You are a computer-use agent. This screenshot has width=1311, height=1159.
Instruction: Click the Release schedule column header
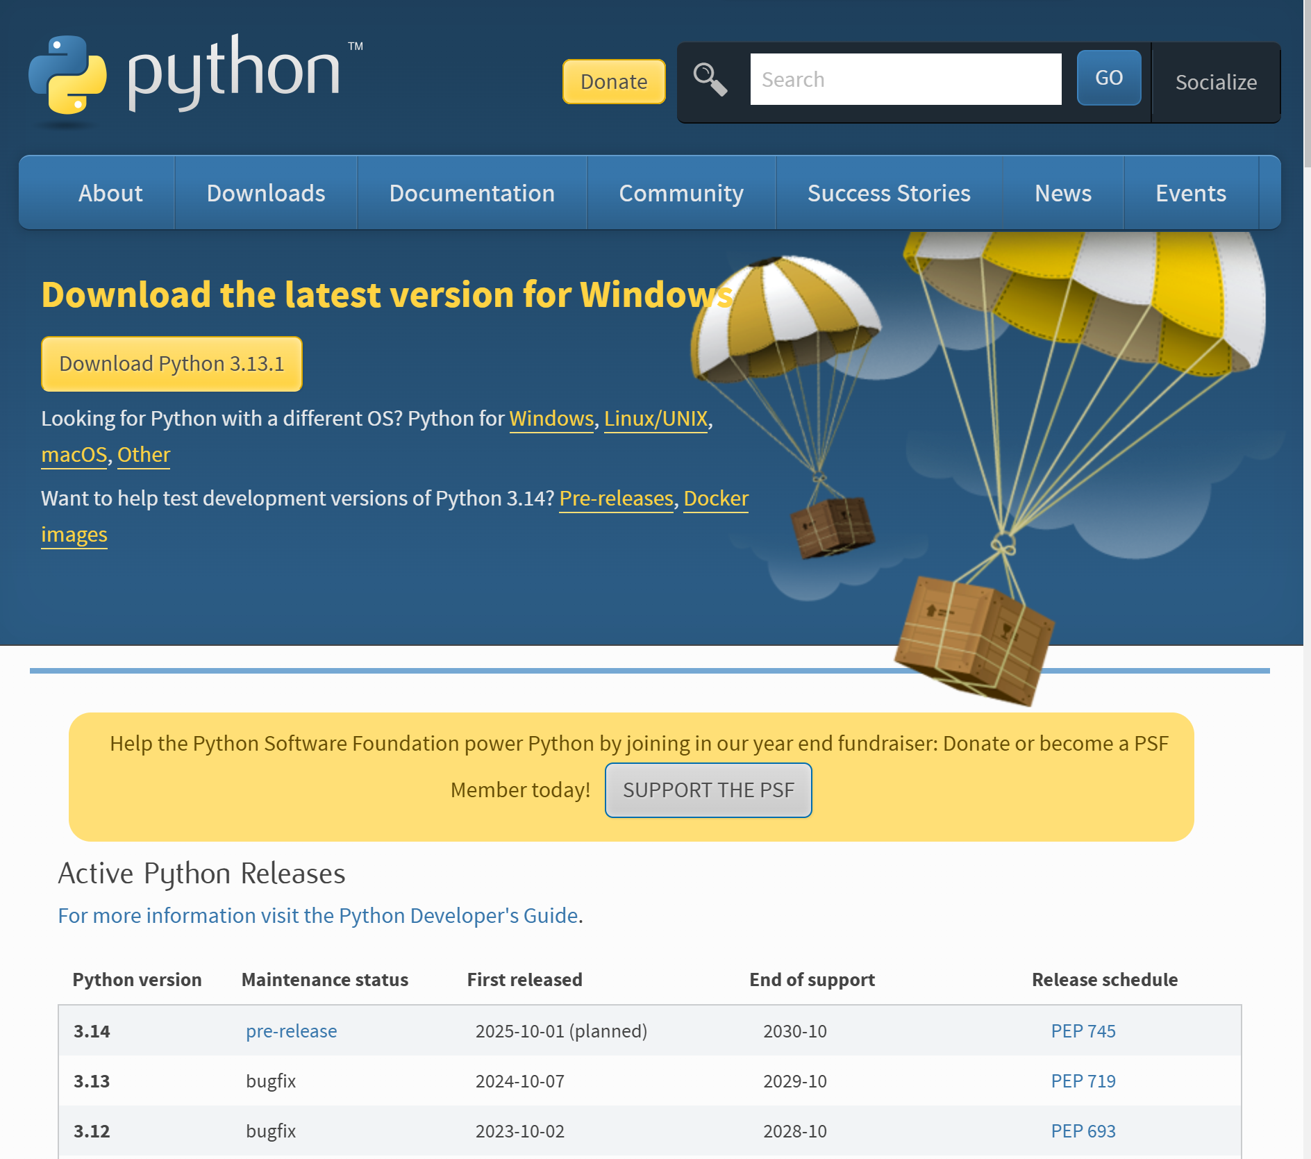(x=1105, y=979)
